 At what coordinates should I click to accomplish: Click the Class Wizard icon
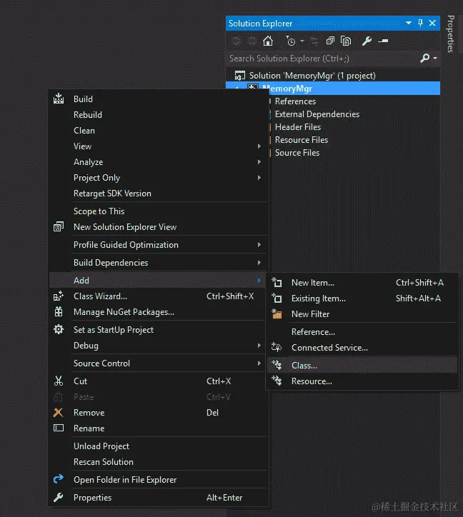tap(59, 296)
